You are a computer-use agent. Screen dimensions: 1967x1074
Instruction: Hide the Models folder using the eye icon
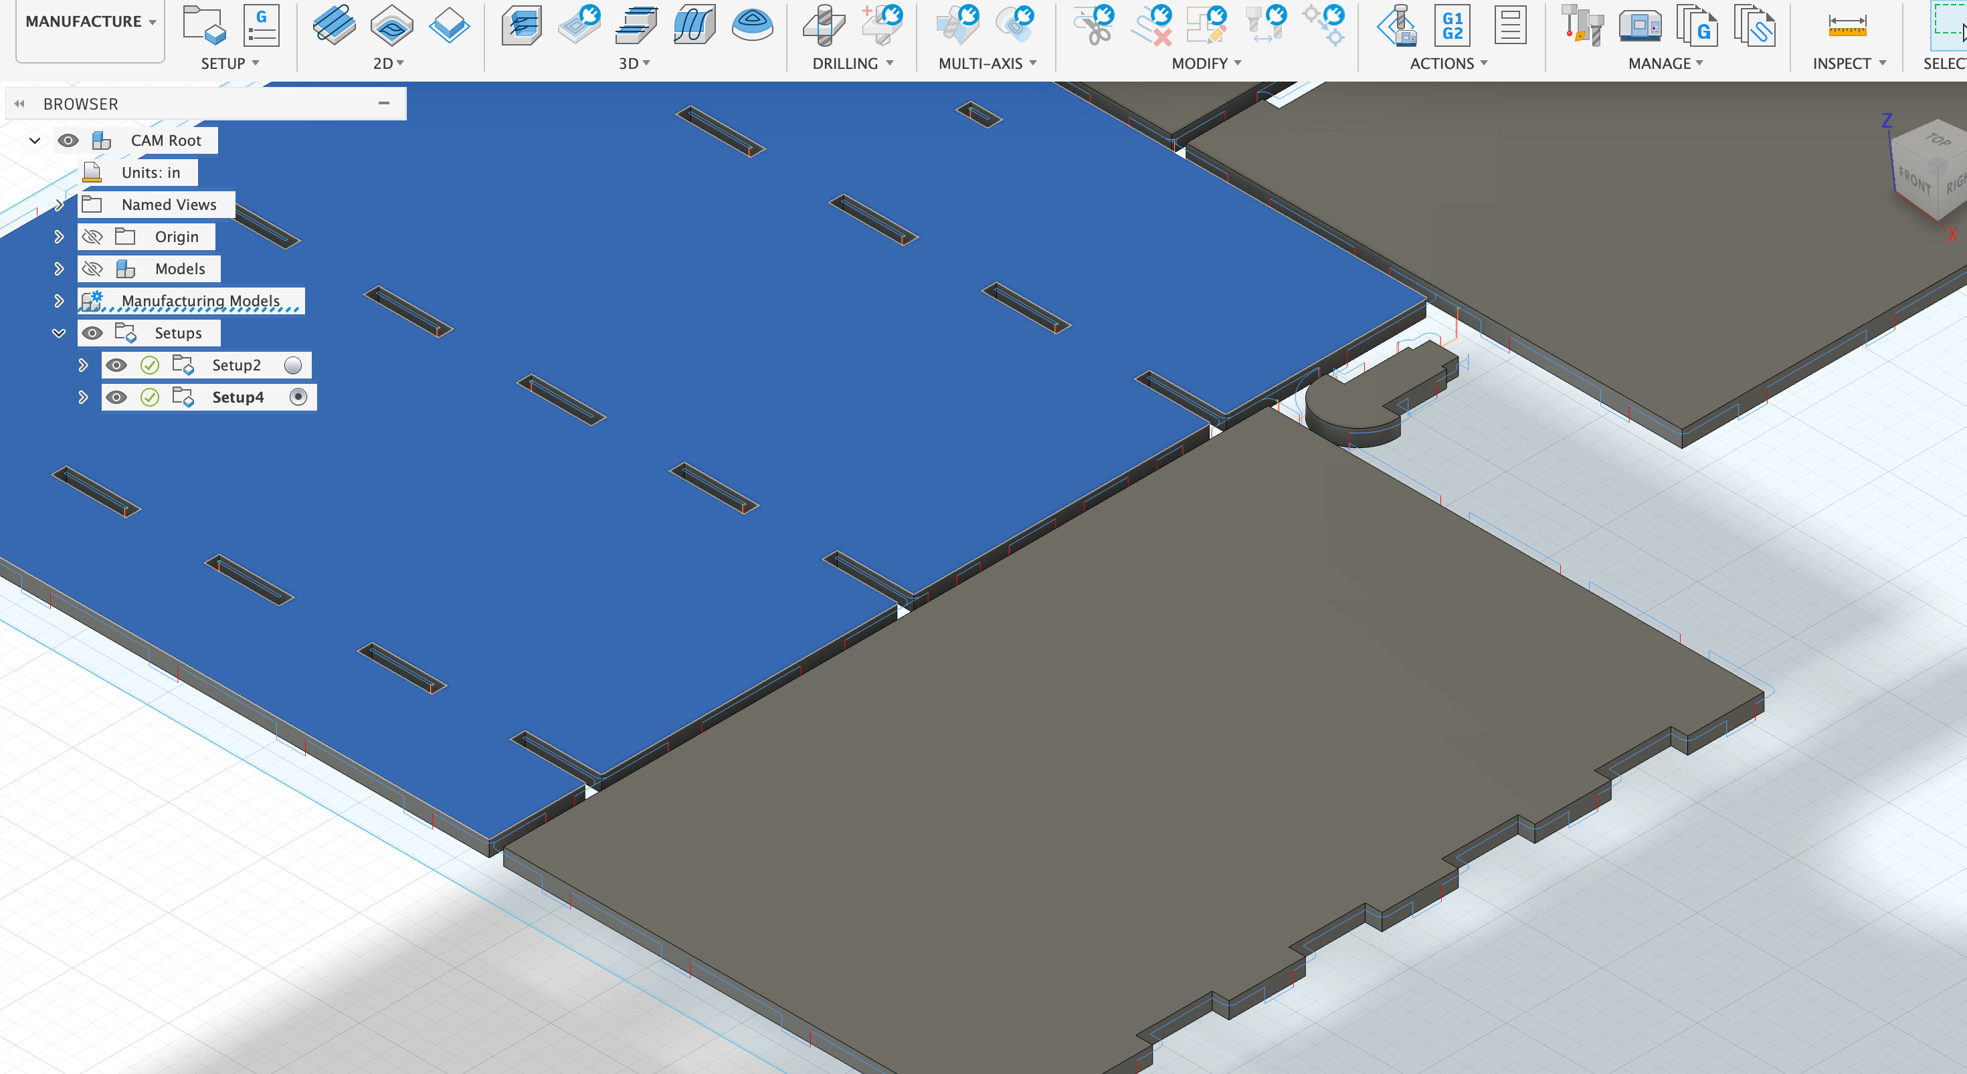[x=92, y=269]
